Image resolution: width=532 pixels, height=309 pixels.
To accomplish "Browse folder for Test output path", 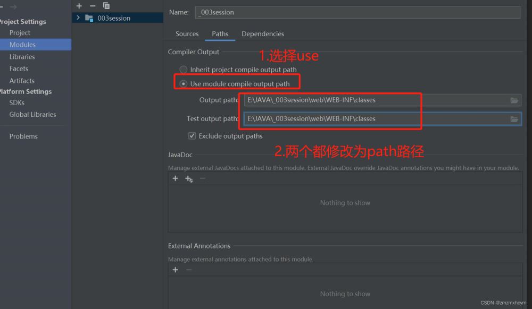I will (x=514, y=119).
